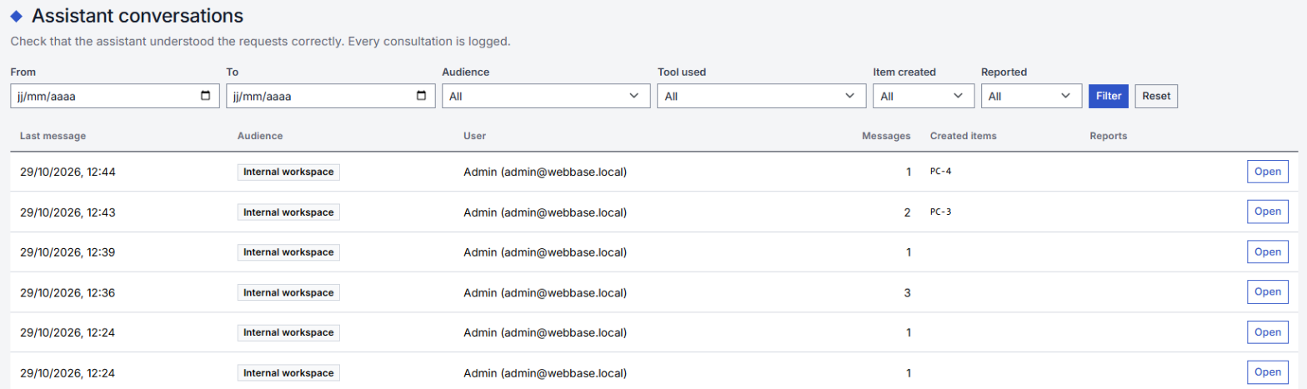This screenshot has height=389, width=1307.
Task: Open the 12:44 conversation
Action: pyautogui.click(x=1267, y=172)
